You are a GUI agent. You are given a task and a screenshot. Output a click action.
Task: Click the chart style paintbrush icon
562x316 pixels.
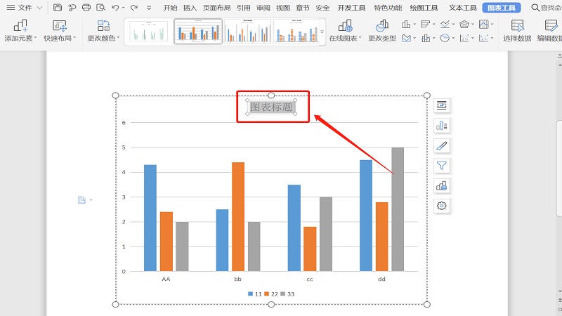(442, 145)
